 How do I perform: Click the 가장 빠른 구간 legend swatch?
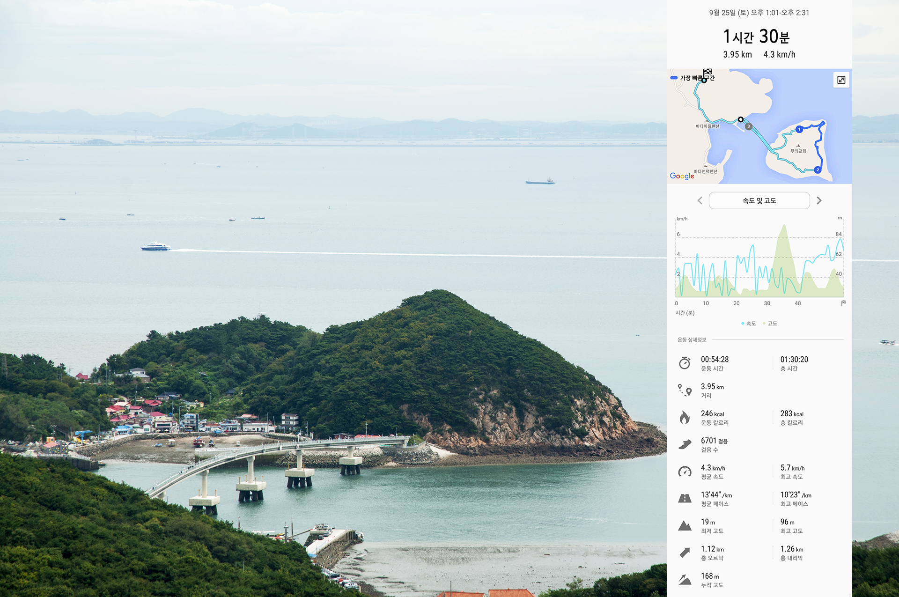pos(674,78)
